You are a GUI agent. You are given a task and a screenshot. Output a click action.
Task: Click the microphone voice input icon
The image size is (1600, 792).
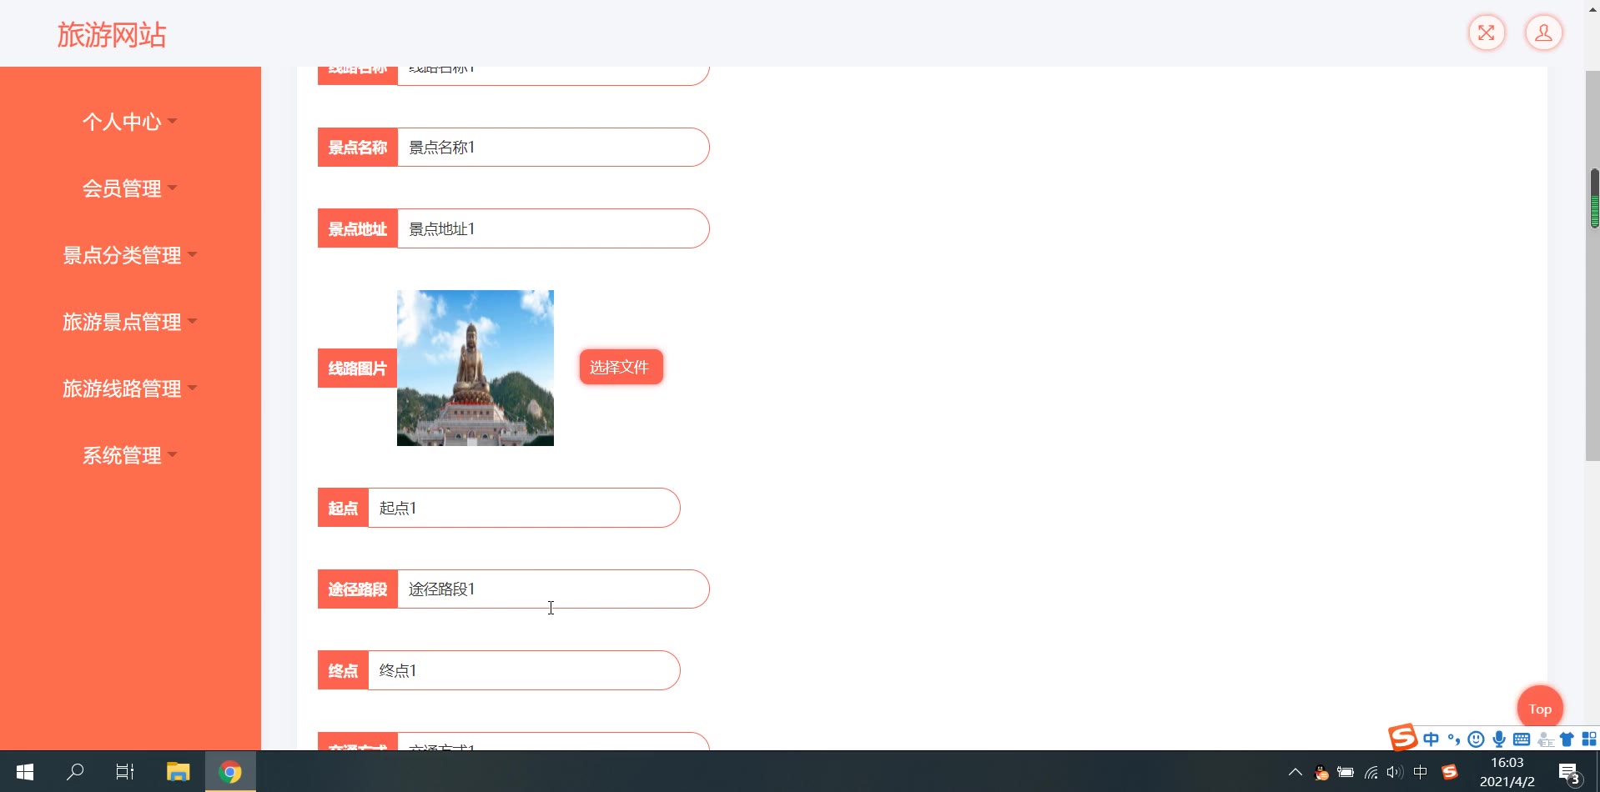(x=1499, y=739)
